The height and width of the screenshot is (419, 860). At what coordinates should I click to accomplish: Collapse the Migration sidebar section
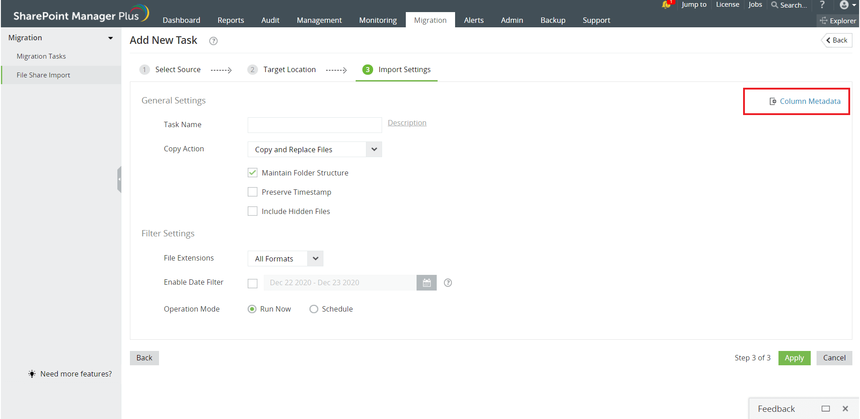[x=111, y=38]
